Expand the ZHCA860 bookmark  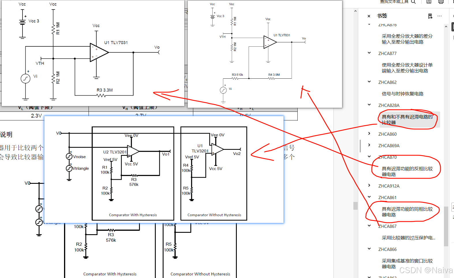pyautogui.click(x=369, y=134)
